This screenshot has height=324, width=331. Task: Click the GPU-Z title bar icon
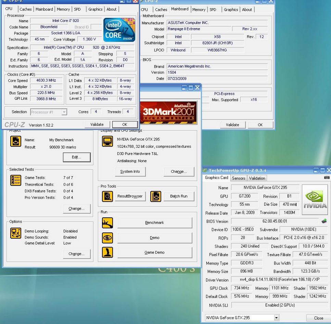(205, 170)
